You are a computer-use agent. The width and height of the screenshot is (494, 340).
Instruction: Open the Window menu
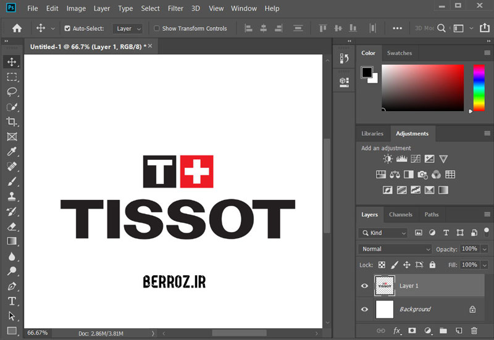[x=244, y=9]
